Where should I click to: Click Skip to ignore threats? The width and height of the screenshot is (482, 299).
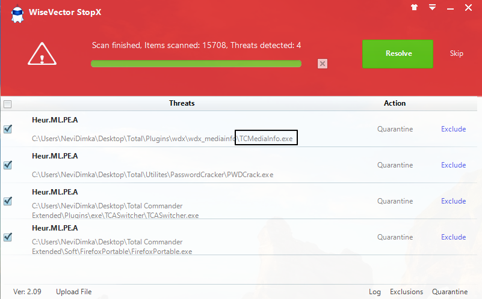[x=457, y=53]
